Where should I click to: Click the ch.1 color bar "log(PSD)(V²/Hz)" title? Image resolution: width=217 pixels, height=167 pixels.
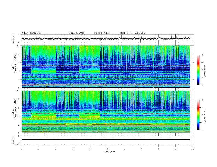(x=205, y=71)
